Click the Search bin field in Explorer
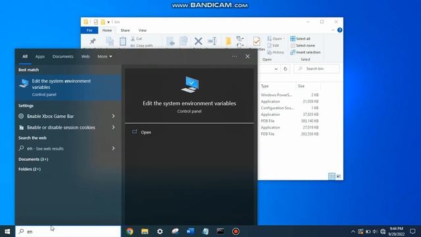The image size is (421, 237). [316, 68]
